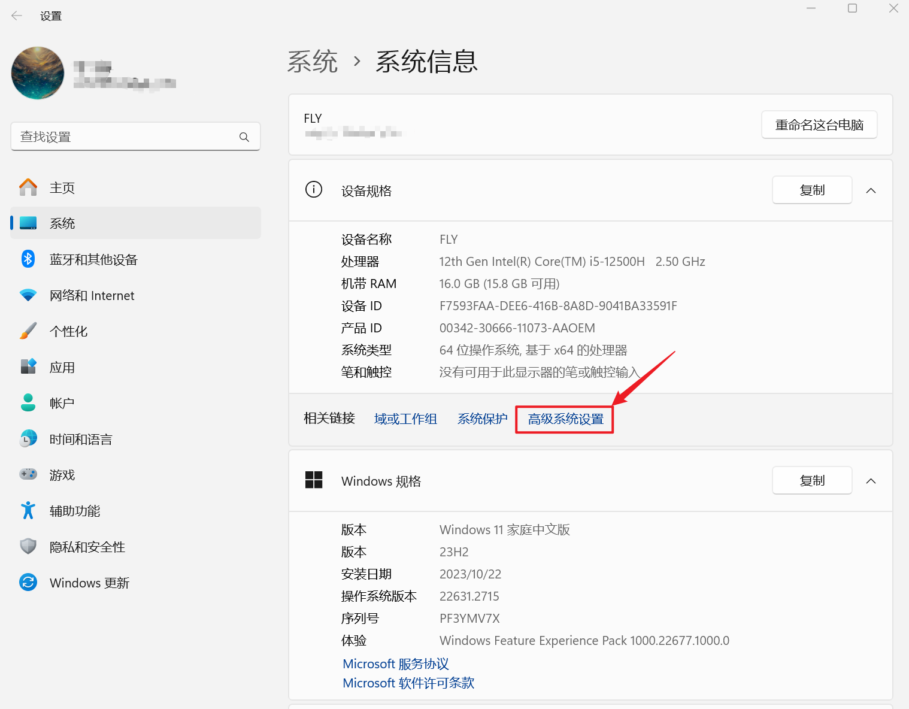Click the version value 23H2
This screenshot has height=709, width=909.
coord(454,552)
